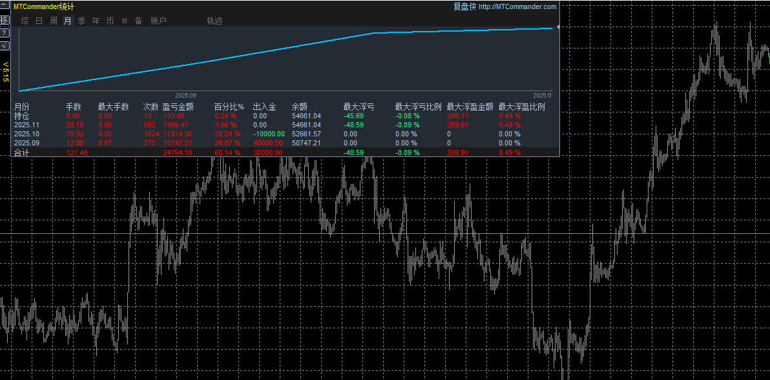The image size is (770, 380).
Task: Click the 最大浮盈比例 column header
Action: coord(521,107)
